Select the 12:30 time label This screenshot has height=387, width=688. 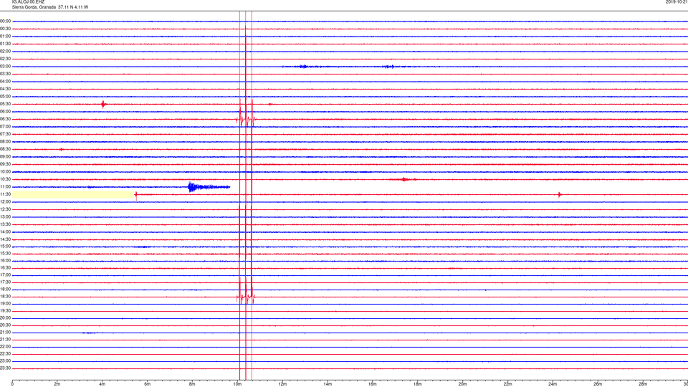[x=5, y=209]
